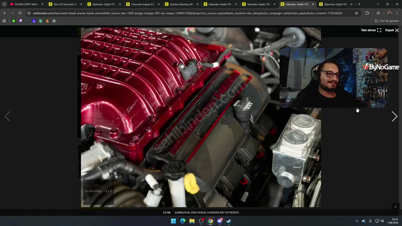Open a new browser tab
This screenshot has width=402, height=226.
tap(359, 4)
